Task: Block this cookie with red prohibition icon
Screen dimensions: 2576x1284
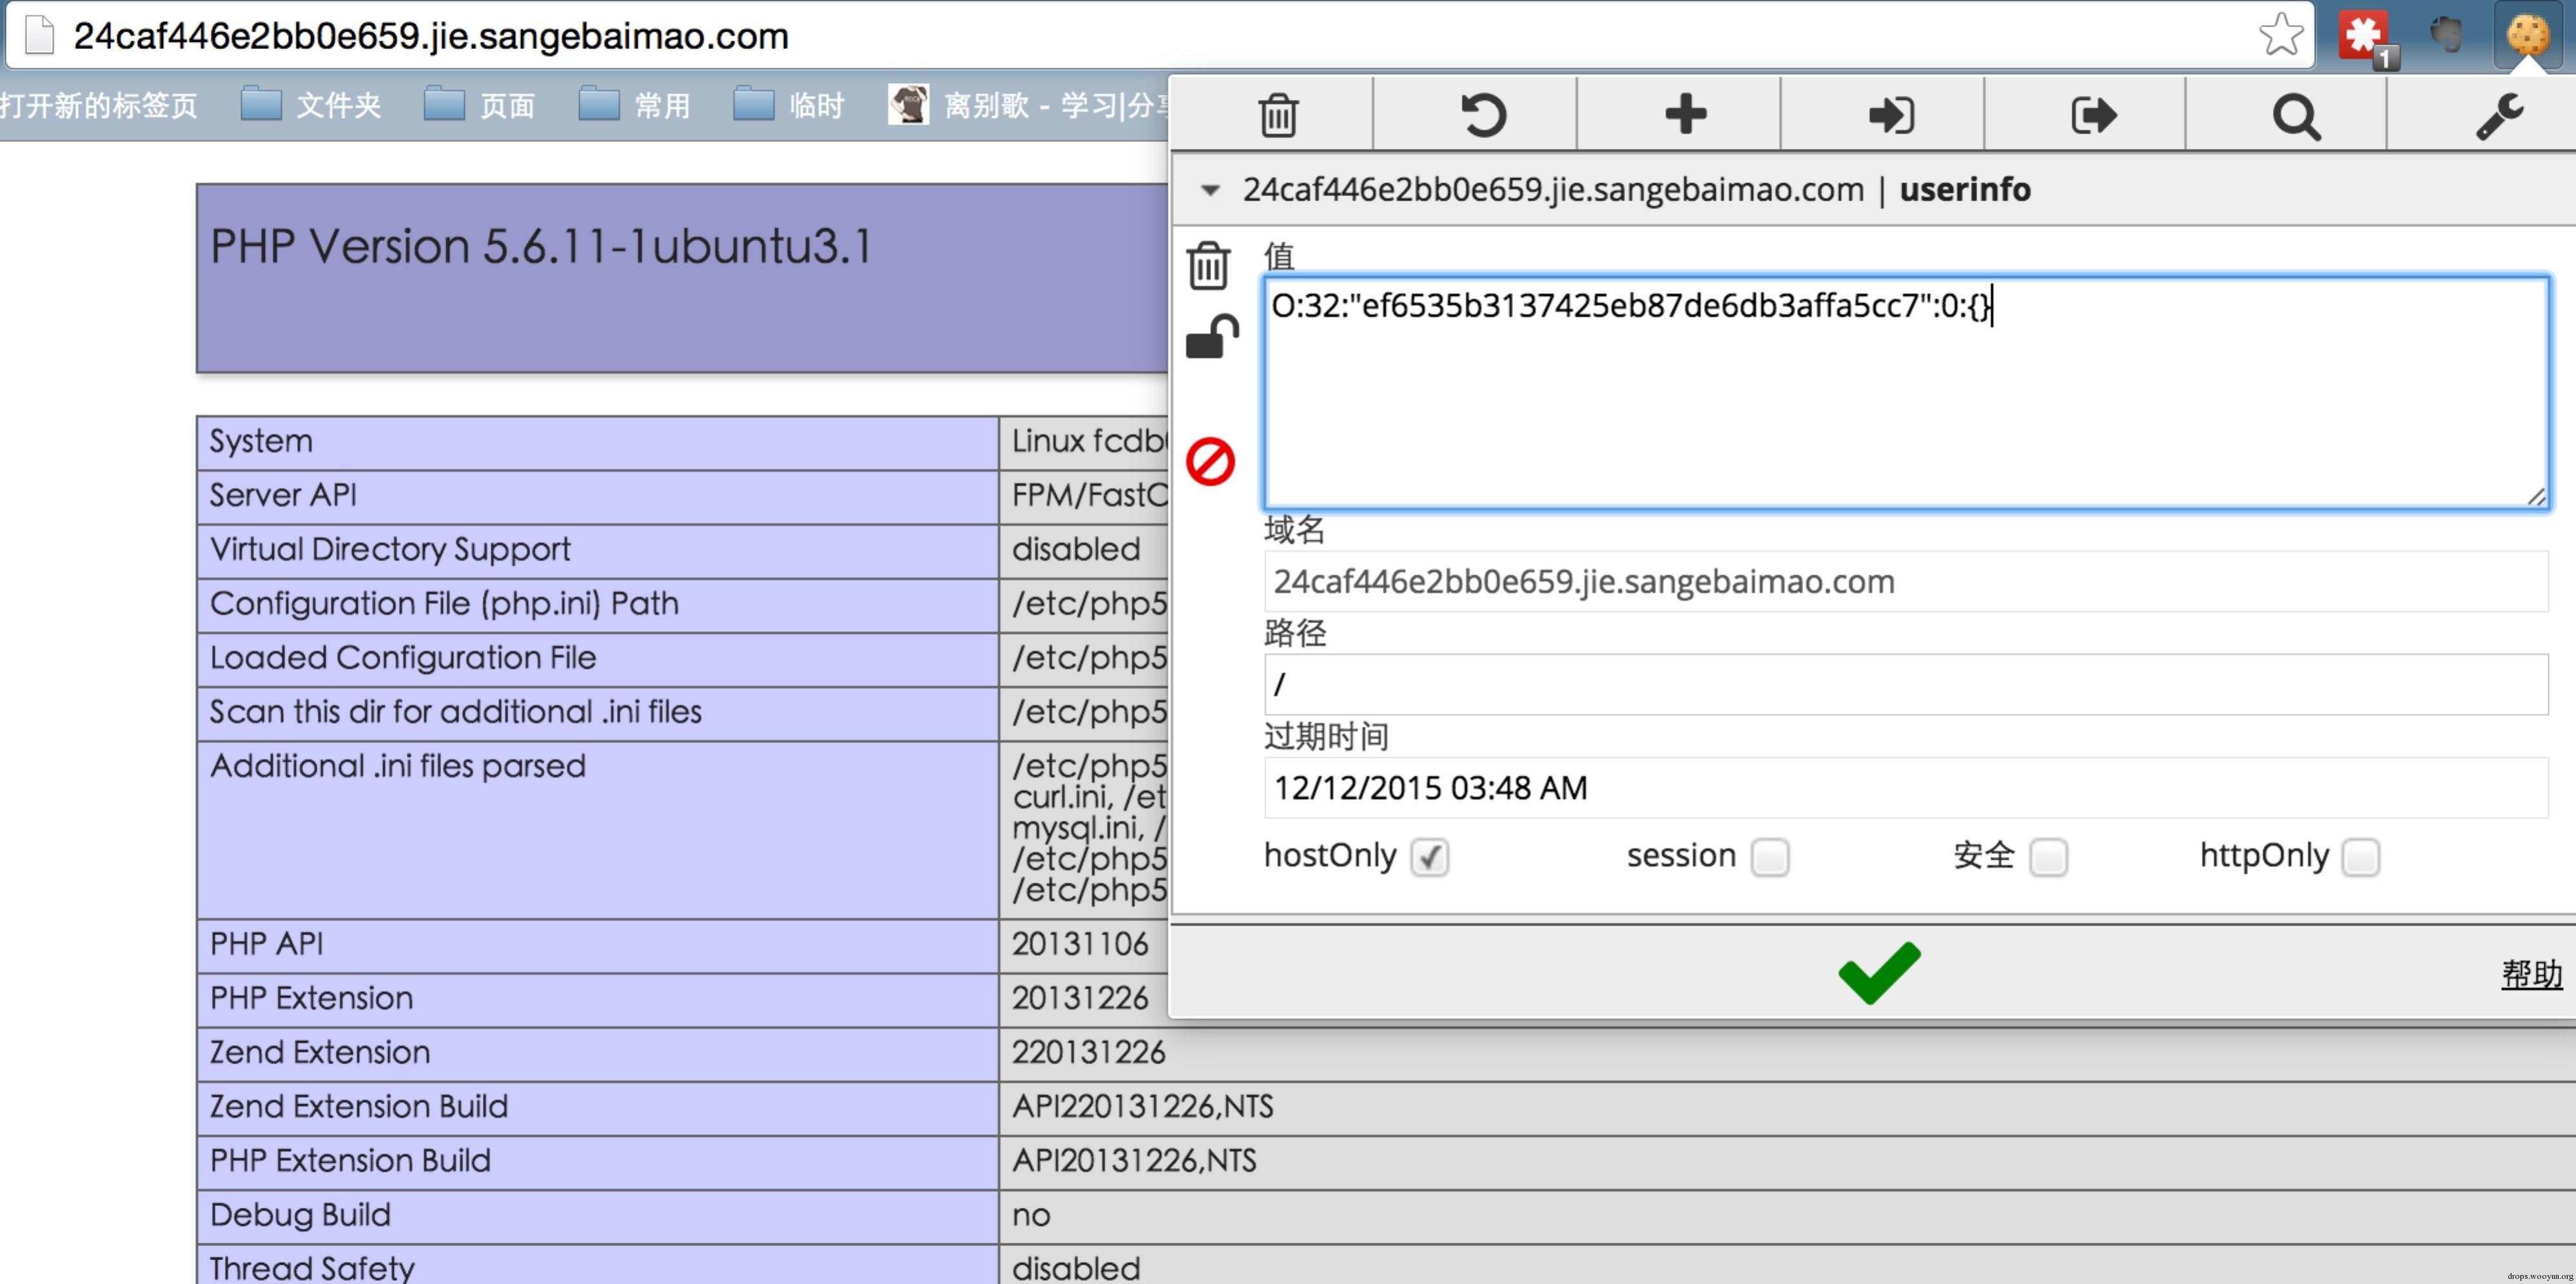Action: (1210, 462)
